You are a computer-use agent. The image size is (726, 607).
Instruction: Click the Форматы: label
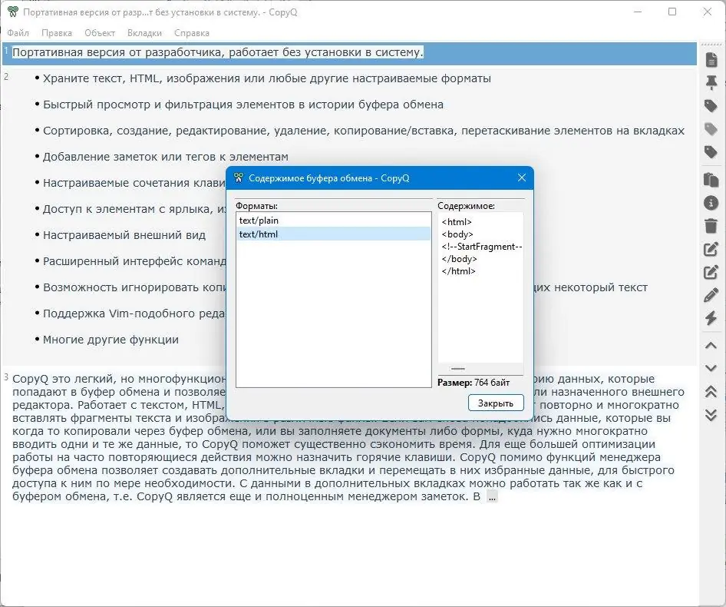click(x=256, y=205)
